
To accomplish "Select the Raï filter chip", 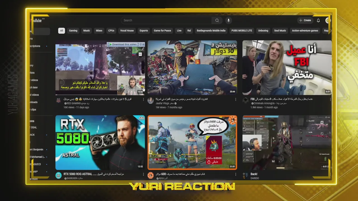I will [189, 31].
